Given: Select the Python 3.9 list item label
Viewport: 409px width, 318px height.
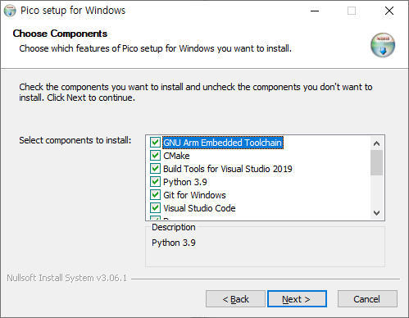Looking at the screenshot, I should tap(185, 182).
